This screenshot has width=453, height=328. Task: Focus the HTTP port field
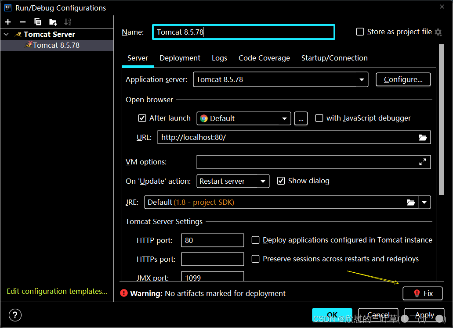(x=213, y=240)
